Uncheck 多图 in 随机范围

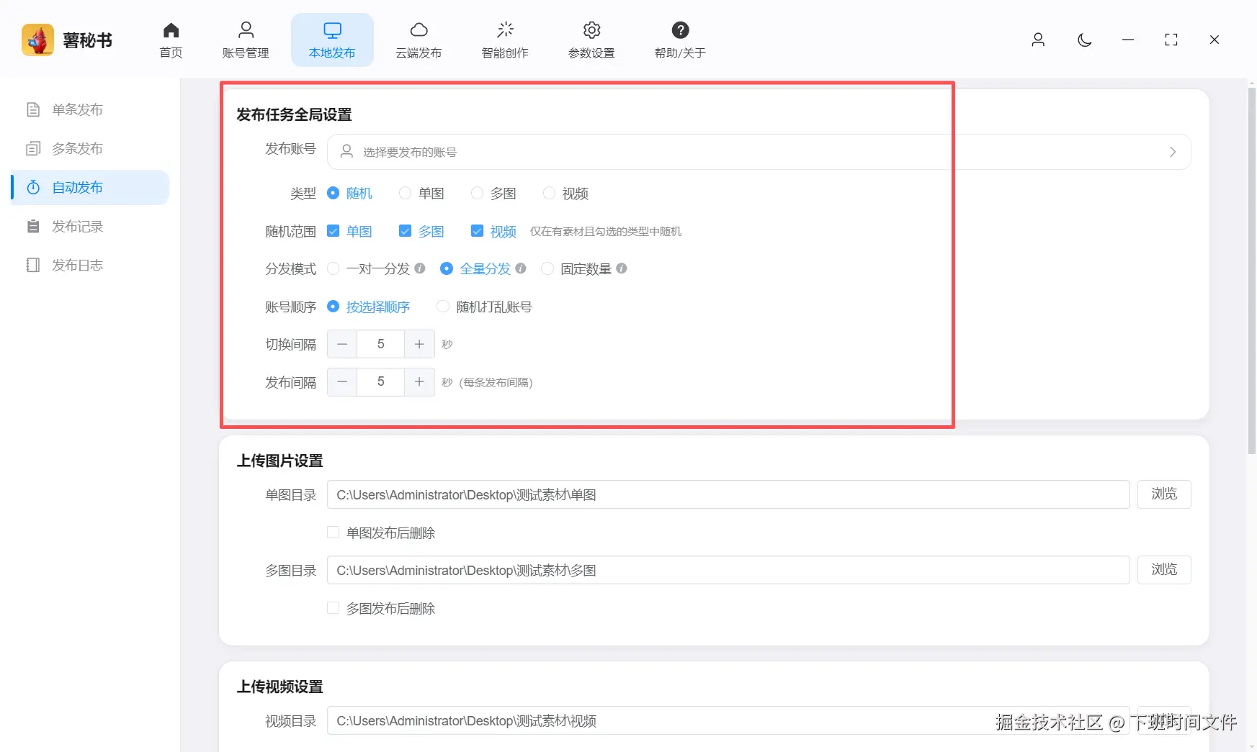[405, 230]
